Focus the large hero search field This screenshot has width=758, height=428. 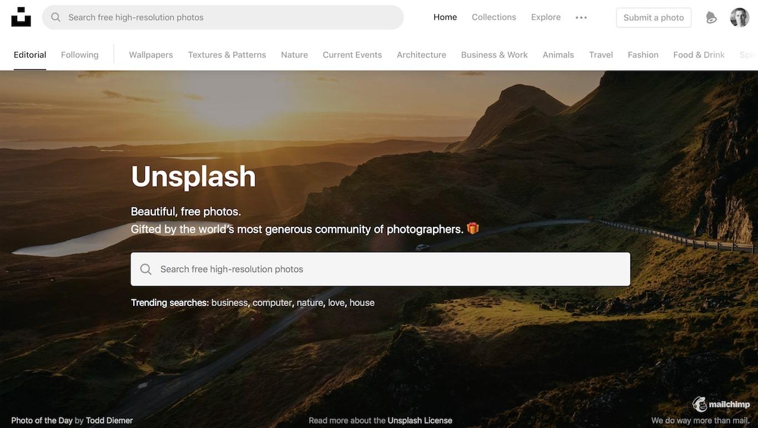pos(380,269)
